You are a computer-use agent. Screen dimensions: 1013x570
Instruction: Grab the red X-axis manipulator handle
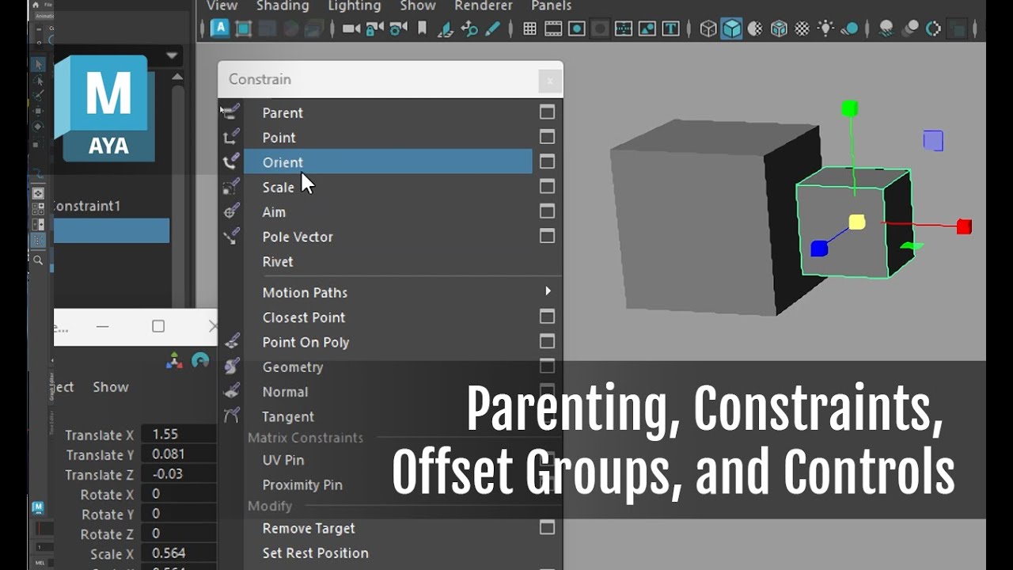[x=963, y=227]
